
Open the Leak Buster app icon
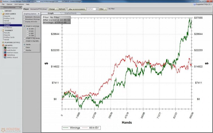coord(5,50)
